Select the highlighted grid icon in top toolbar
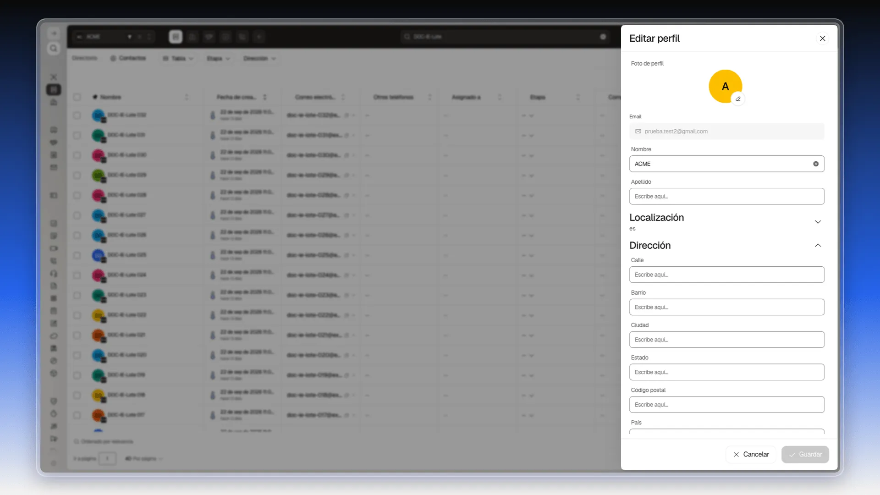The height and width of the screenshot is (495, 880). 176,37
